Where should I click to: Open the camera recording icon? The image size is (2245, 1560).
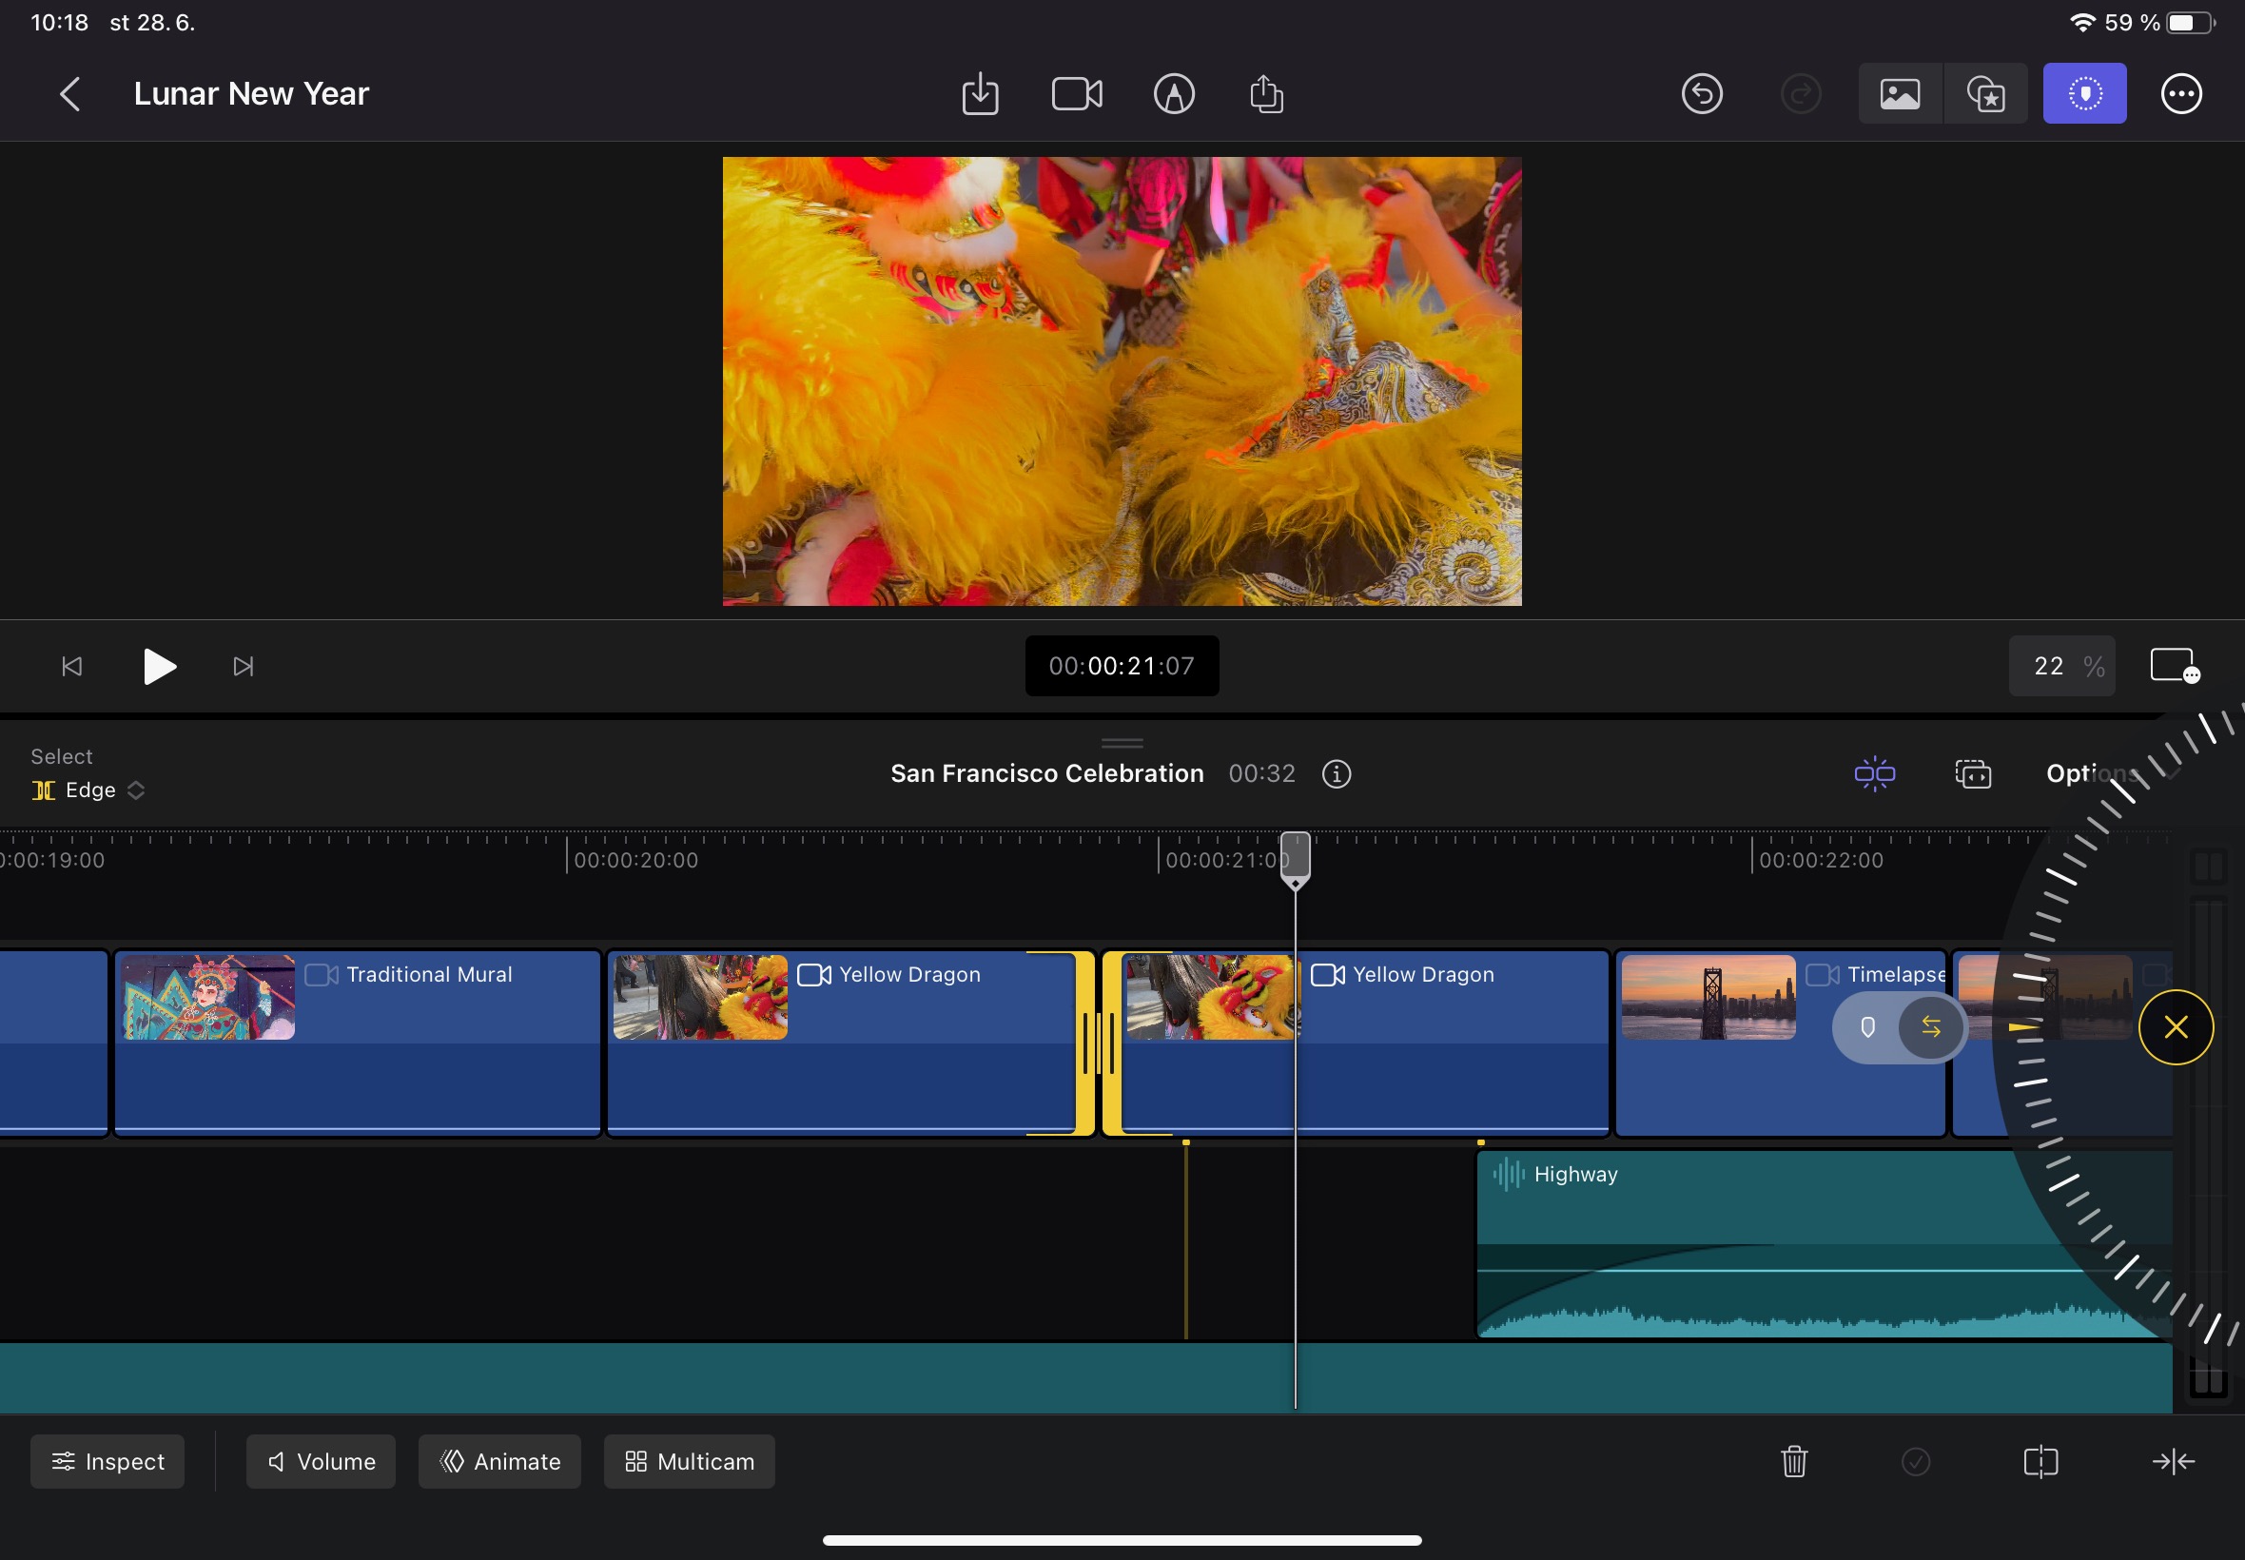tap(1076, 94)
